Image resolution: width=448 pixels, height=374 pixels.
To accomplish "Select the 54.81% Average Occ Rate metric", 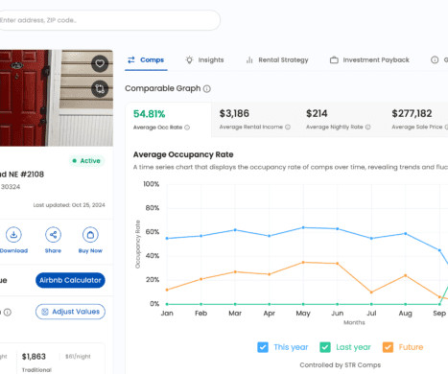I will click(168, 120).
